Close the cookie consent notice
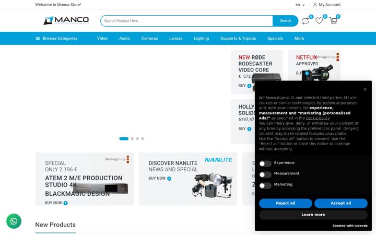Screen dimensions: 376x235 [x=365, y=89]
